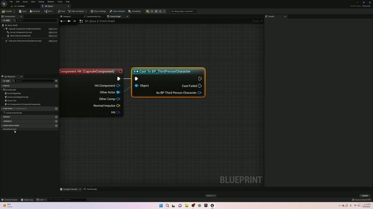The image size is (373, 209).
Task: Open Class Defaults
Action: pos(117,11)
